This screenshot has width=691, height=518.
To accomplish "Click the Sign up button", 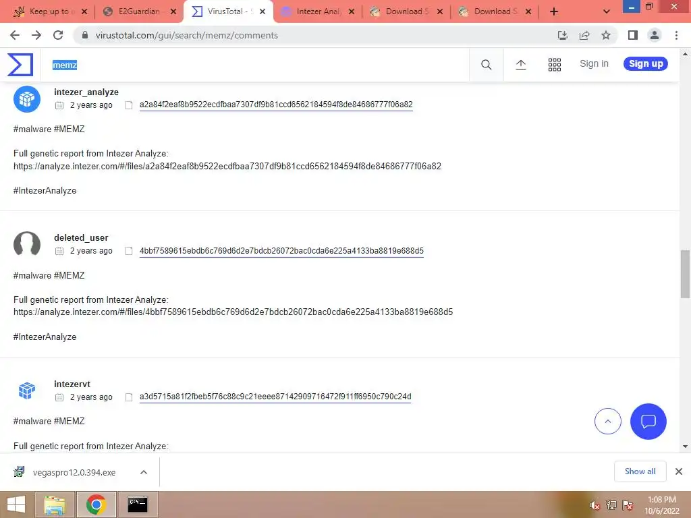I will [646, 64].
